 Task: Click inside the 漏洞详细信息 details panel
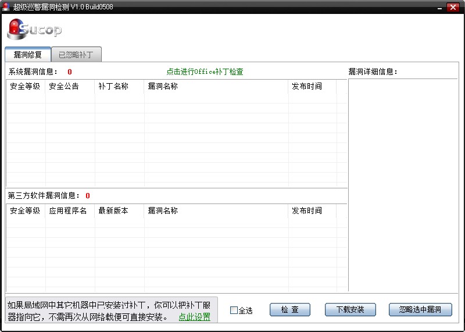point(403,185)
